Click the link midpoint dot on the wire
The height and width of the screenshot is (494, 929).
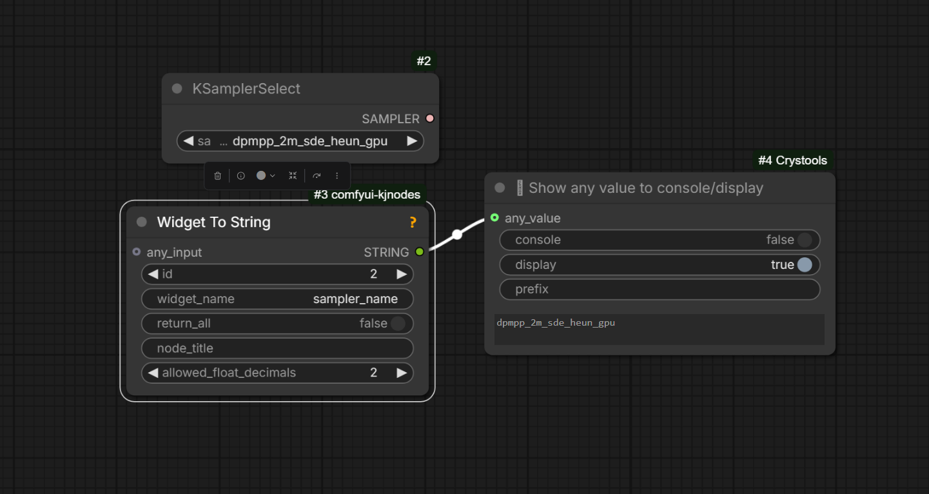tap(457, 235)
